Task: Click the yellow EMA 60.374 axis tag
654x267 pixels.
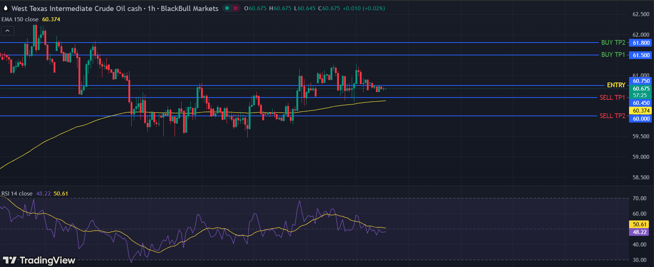Action: pyautogui.click(x=641, y=111)
